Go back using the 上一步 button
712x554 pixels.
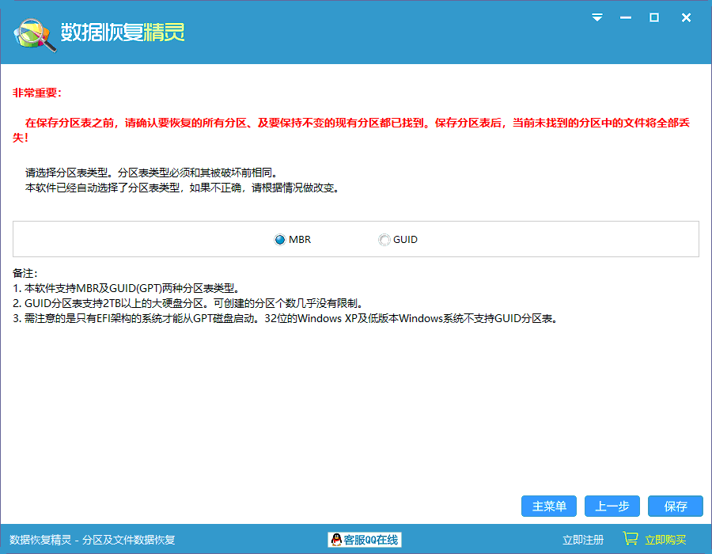tap(612, 506)
